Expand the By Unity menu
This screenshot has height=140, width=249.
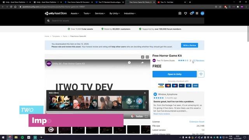(114, 14)
